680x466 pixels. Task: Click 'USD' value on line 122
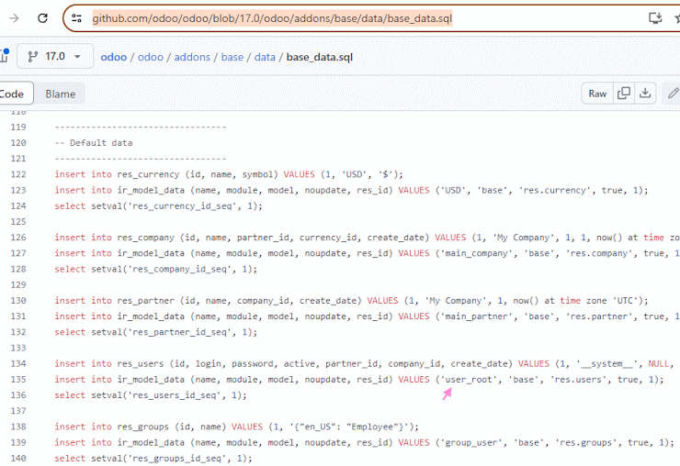point(354,174)
